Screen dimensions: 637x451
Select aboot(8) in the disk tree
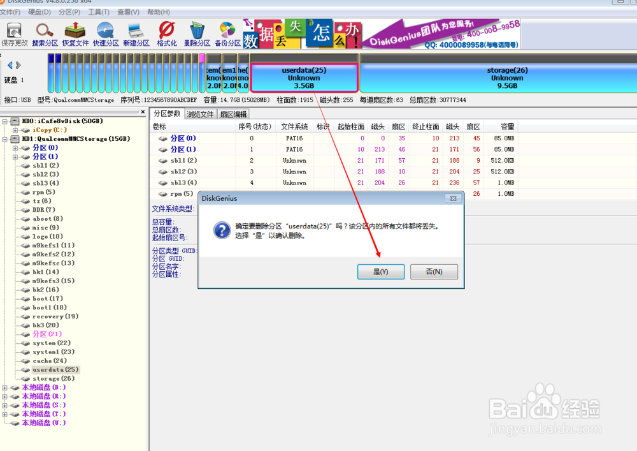click(x=48, y=219)
